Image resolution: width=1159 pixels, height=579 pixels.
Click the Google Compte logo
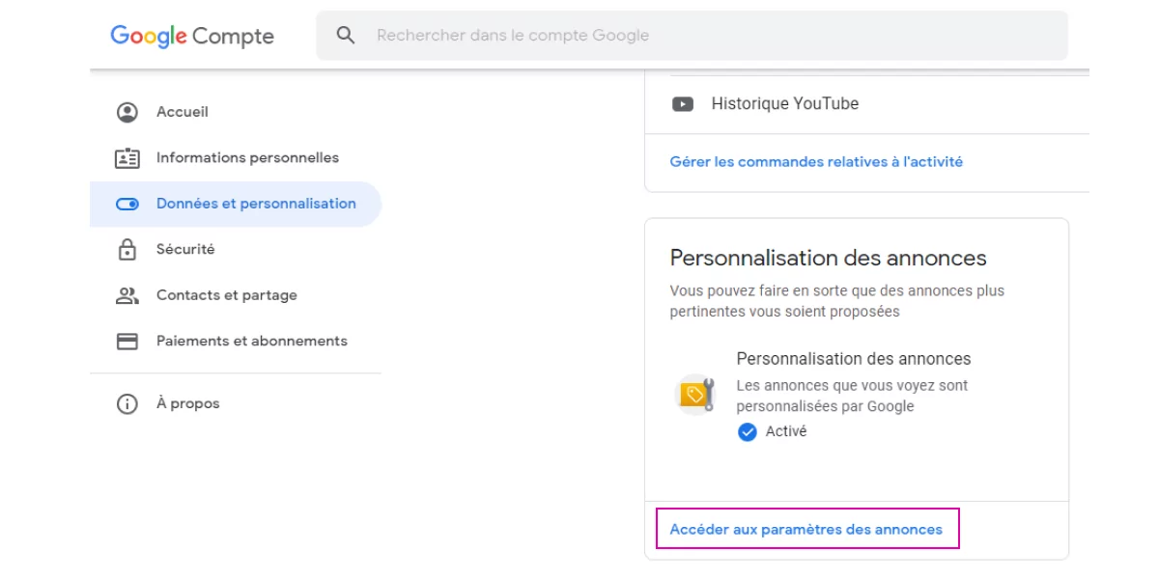(192, 37)
